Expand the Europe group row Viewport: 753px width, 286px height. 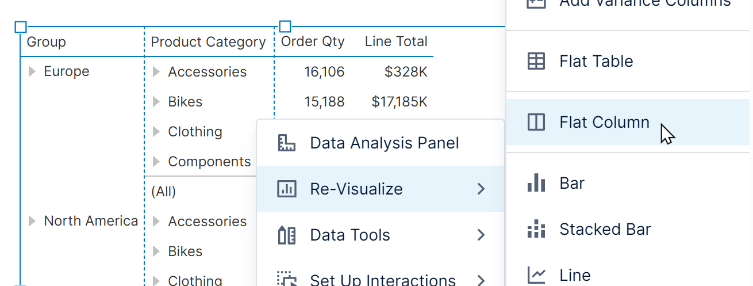32,71
